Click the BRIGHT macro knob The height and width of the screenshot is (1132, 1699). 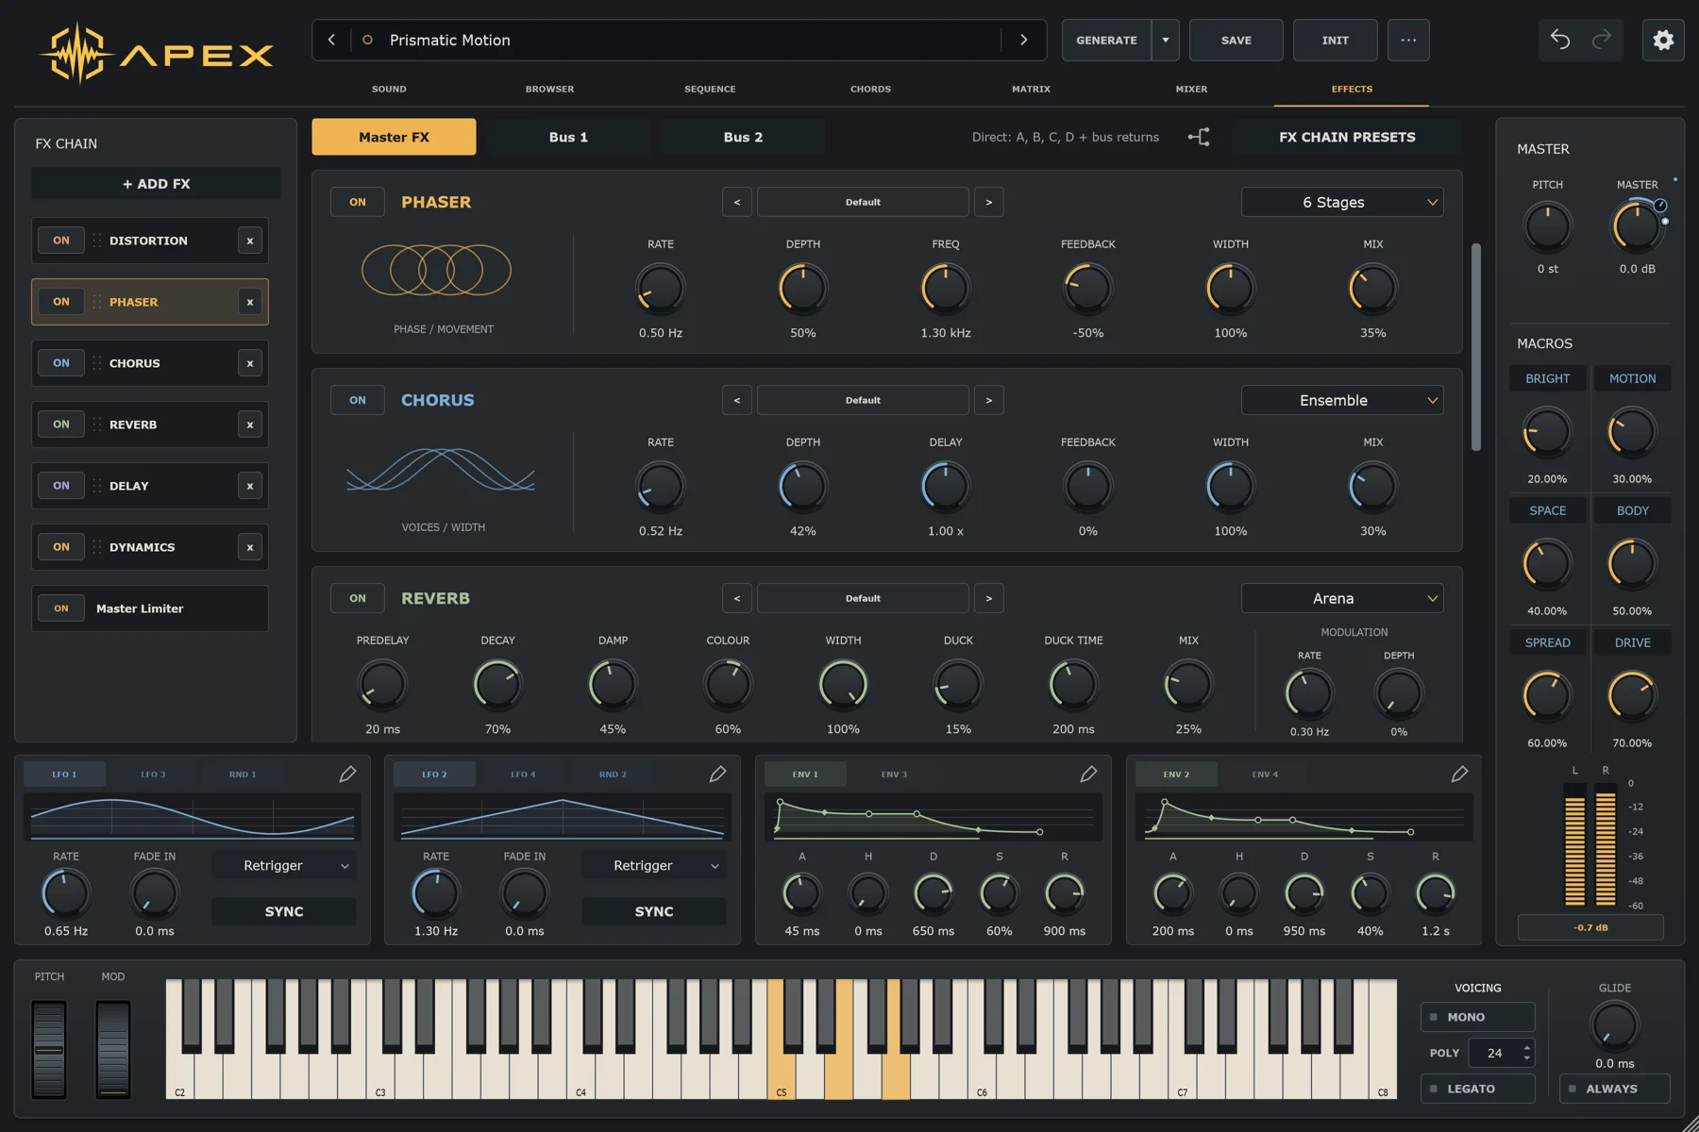tap(1547, 433)
